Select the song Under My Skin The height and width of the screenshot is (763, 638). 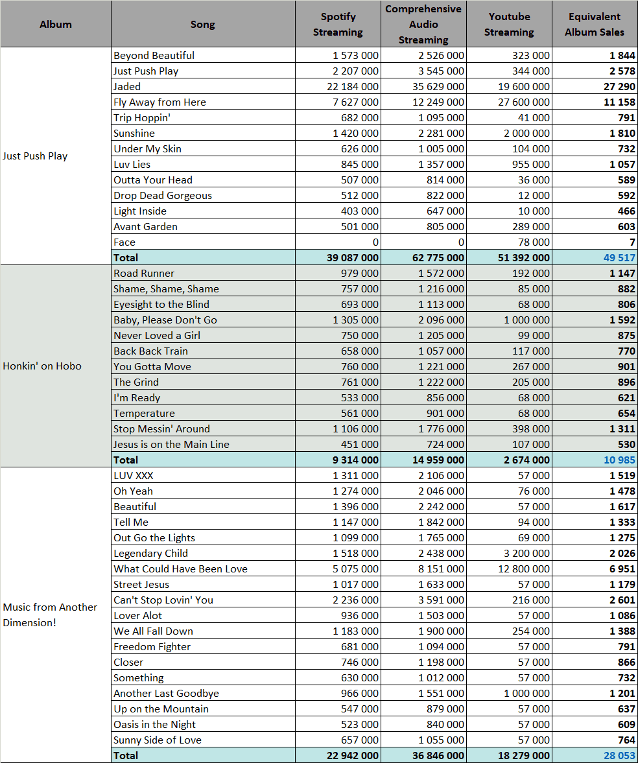pyautogui.click(x=203, y=149)
